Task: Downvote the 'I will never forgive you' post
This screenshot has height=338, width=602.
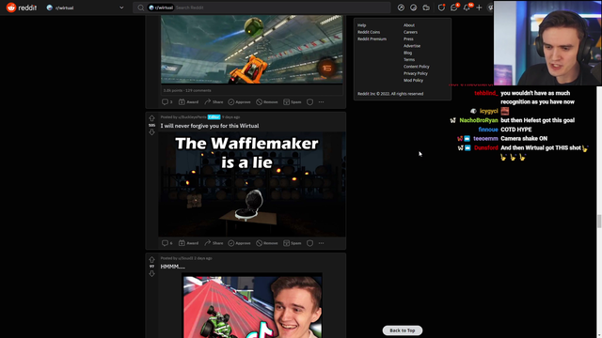Action: [x=151, y=132]
